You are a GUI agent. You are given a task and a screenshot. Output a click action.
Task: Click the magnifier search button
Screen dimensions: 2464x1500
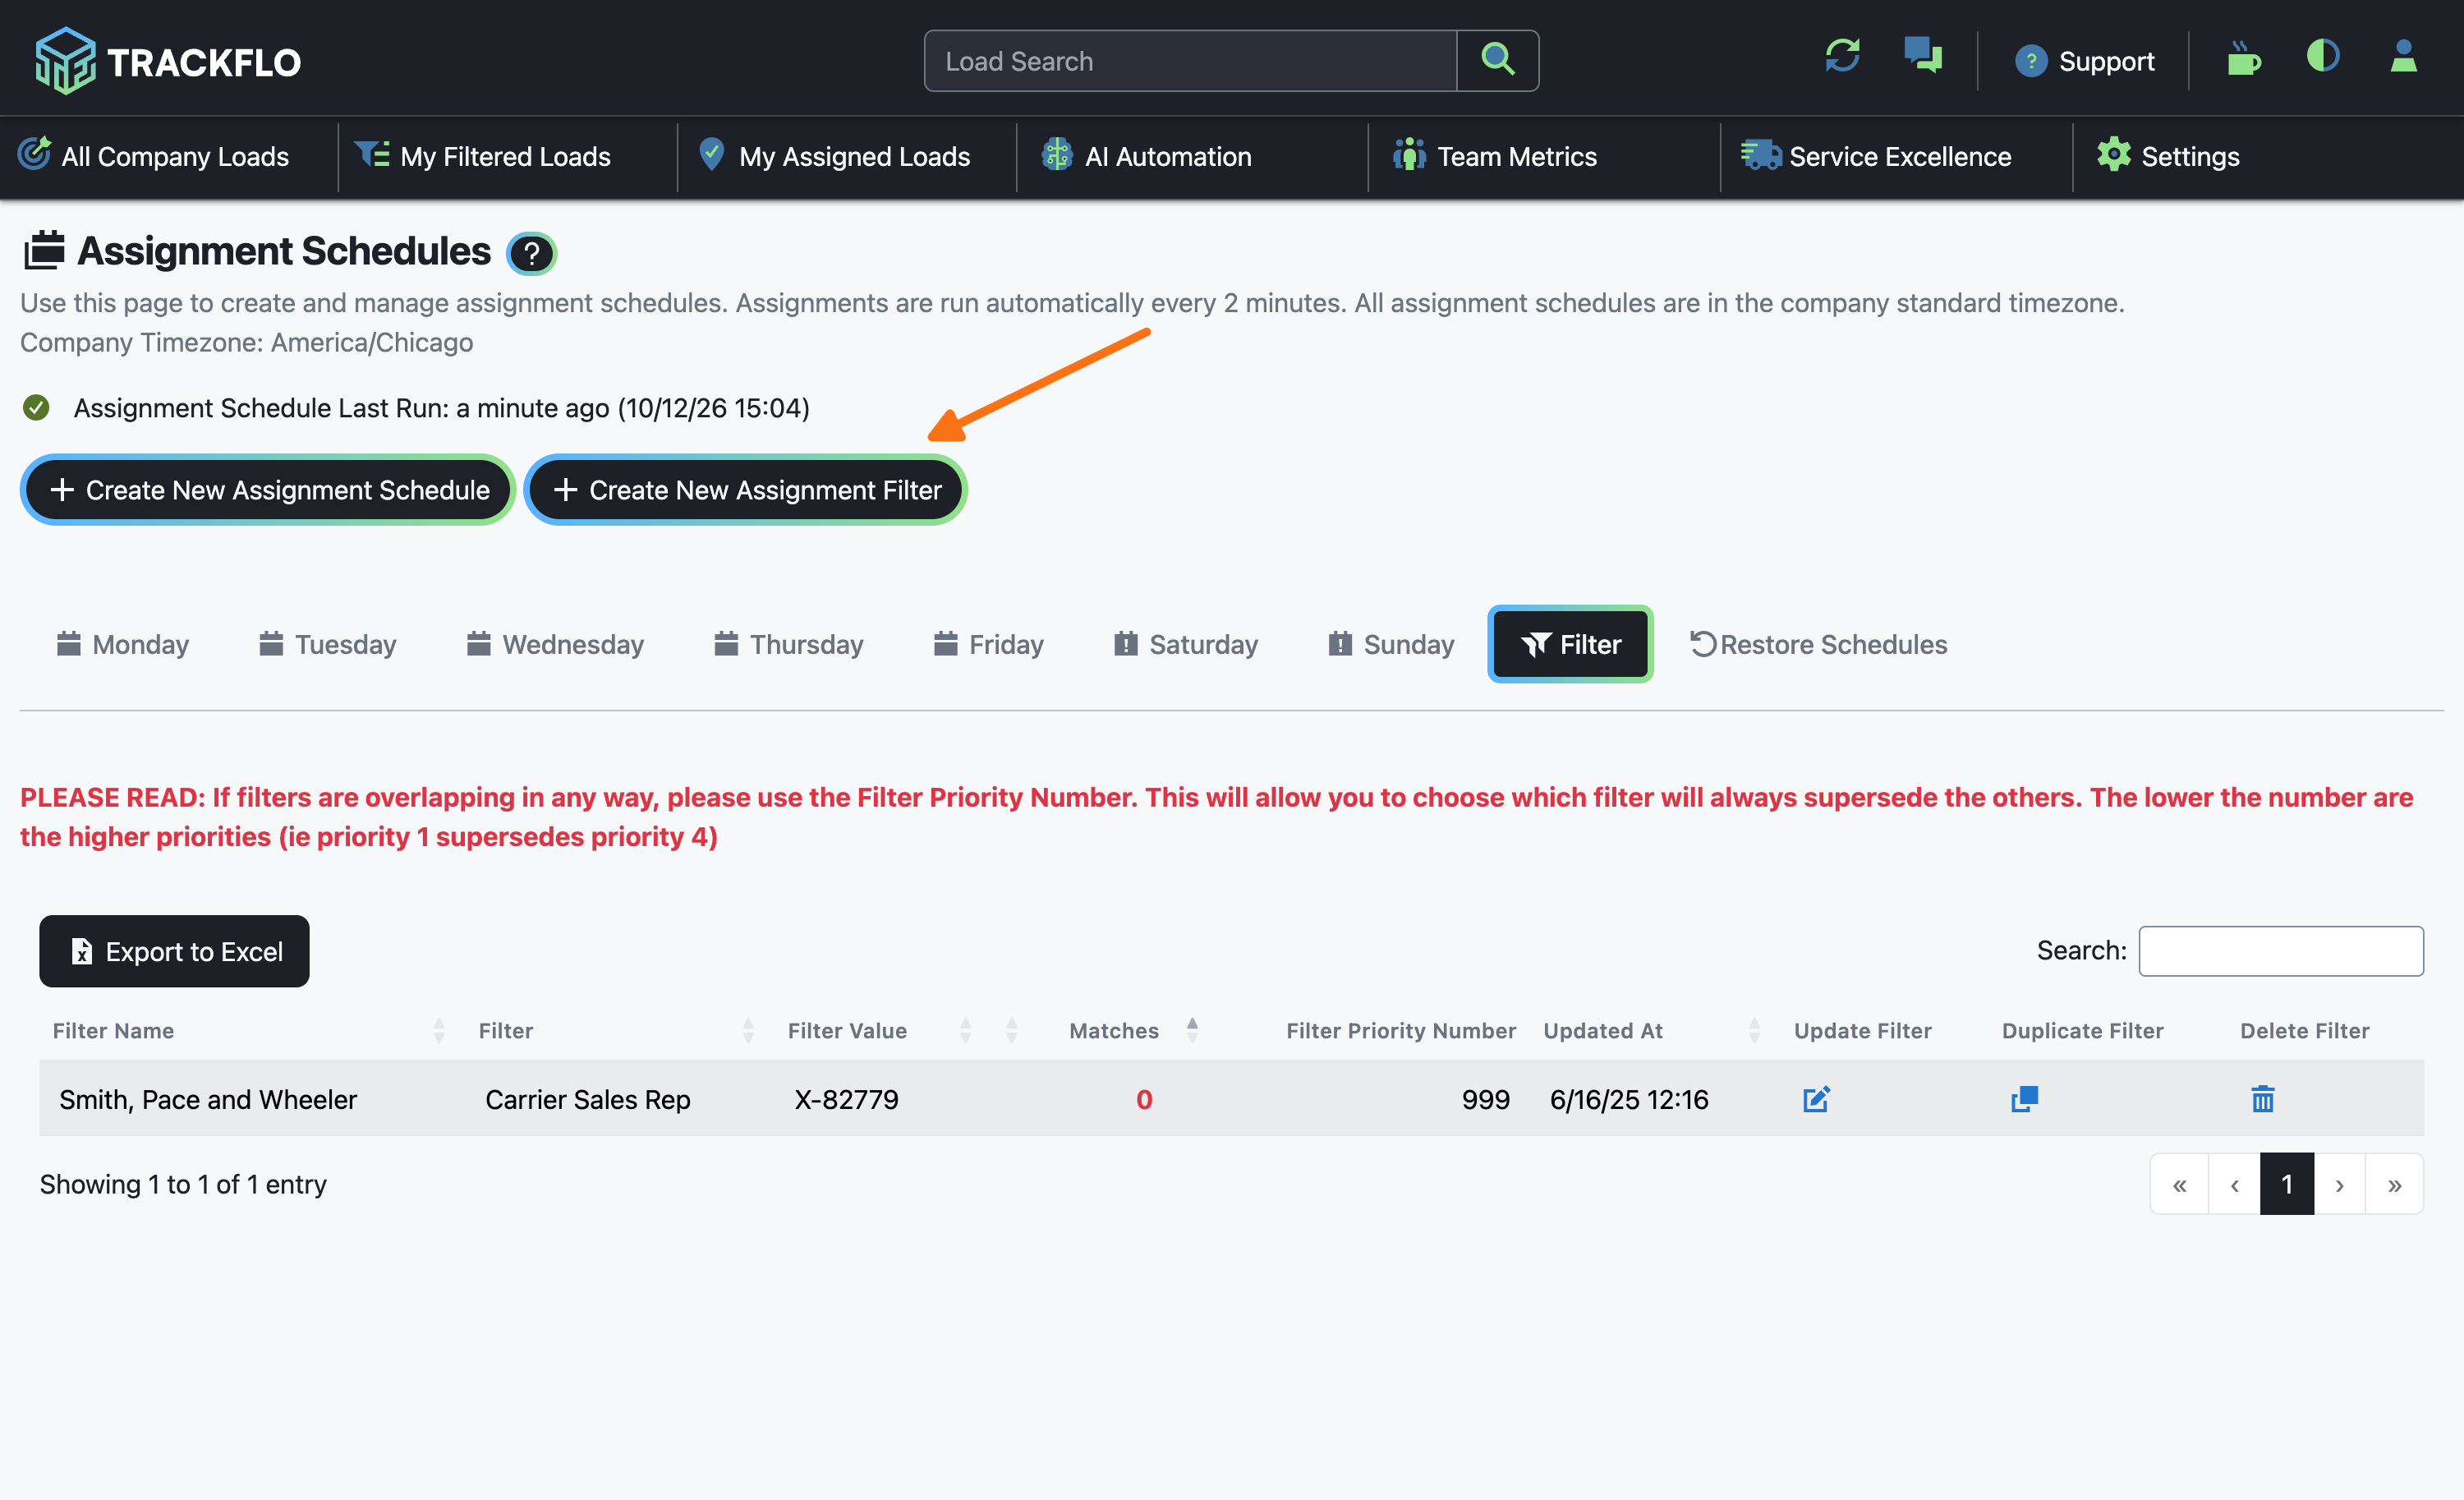(1497, 61)
